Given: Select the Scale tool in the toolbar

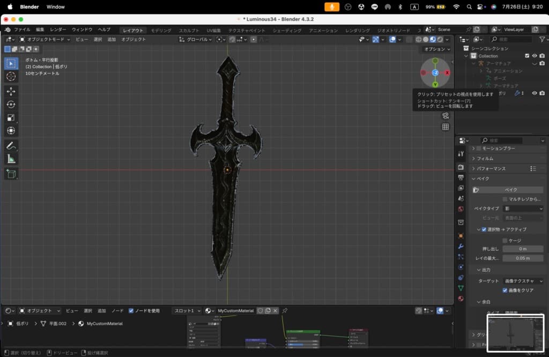Looking at the screenshot, I should [11, 117].
